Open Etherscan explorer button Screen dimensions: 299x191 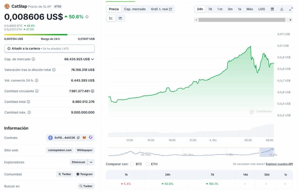(x=78, y=162)
